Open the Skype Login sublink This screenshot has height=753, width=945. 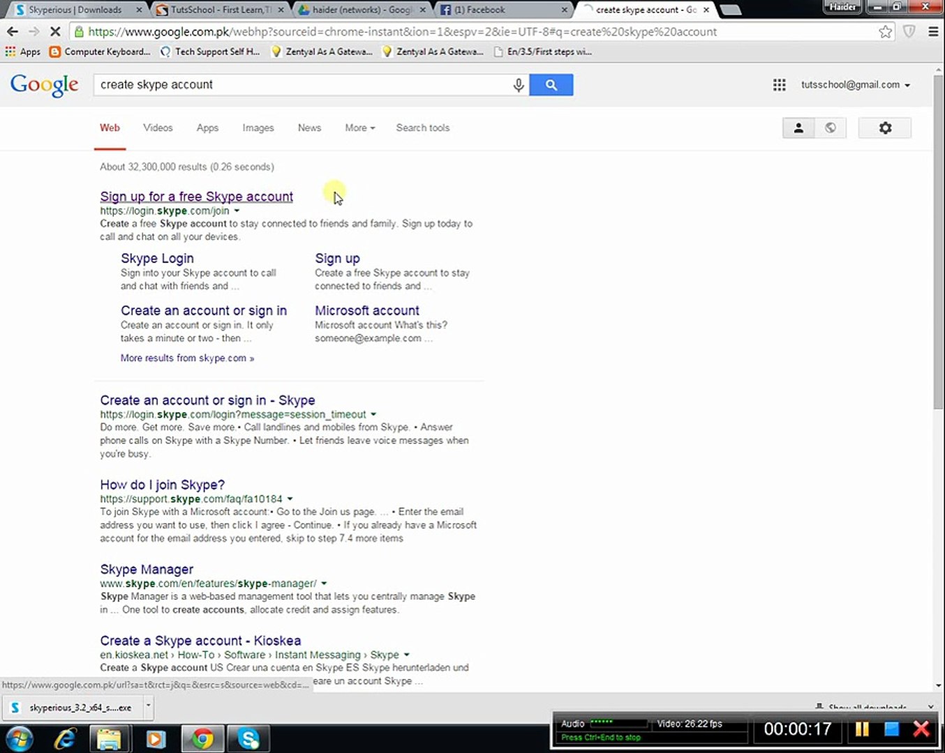pos(157,258)
